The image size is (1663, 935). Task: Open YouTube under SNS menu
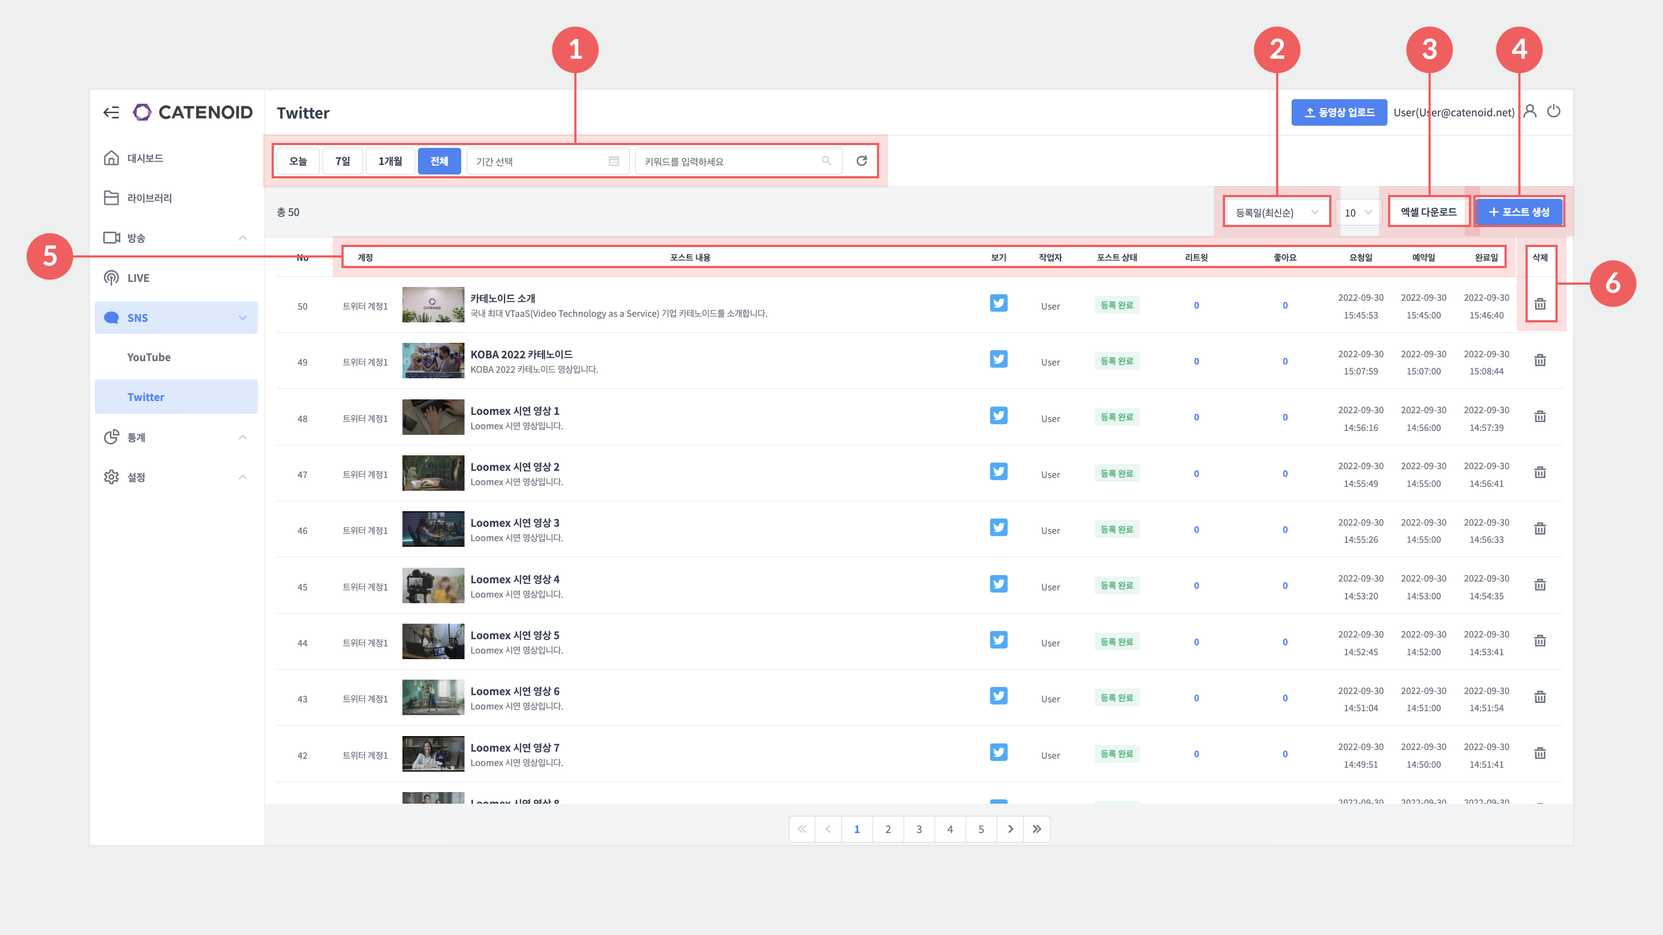click(x=149, y=357)
